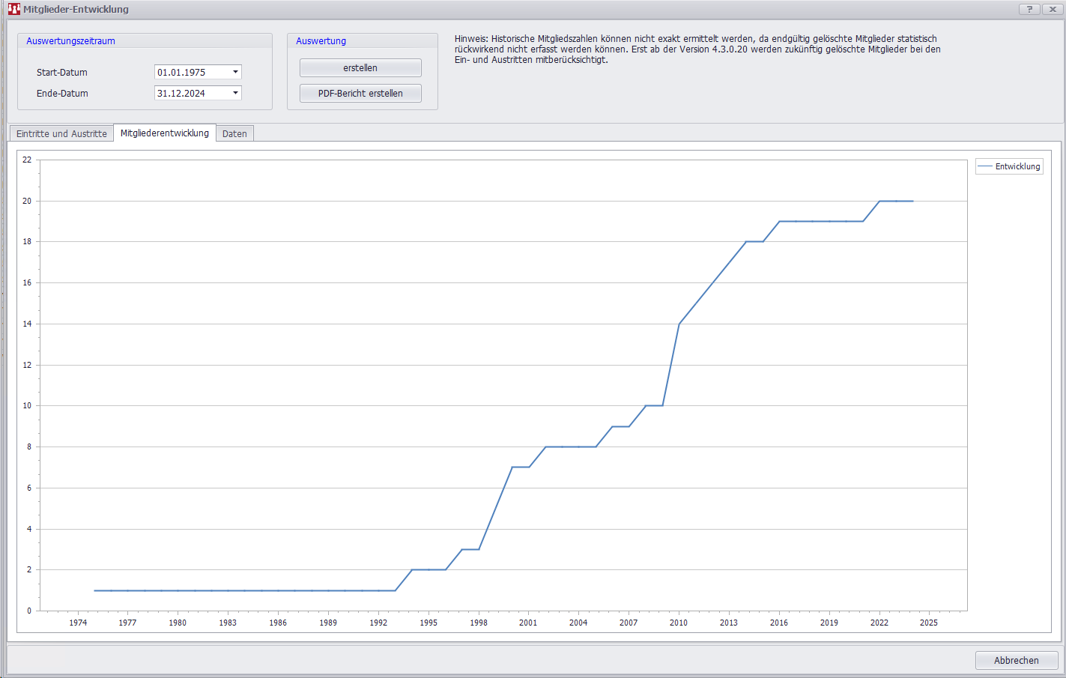Screen dimensions: 1066x678
Task: Click the y-axis label 10
Action: coord(28,405)
